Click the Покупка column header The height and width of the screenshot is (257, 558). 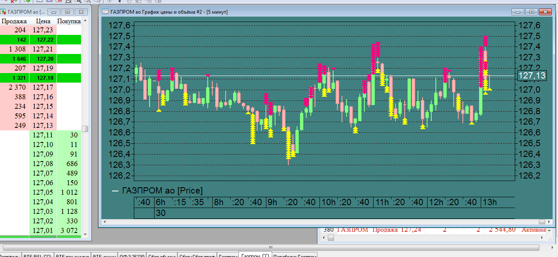point(69,21)
